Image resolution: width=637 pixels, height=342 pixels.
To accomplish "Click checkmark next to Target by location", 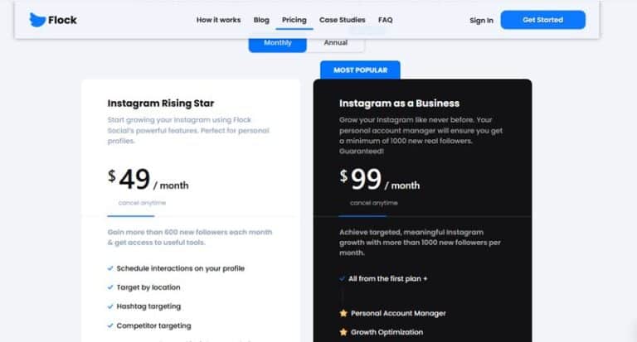I will pyautogui.click(x=110, y=287).
